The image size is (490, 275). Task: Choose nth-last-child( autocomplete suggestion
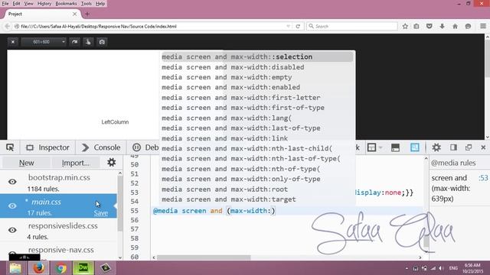point(257,148)
